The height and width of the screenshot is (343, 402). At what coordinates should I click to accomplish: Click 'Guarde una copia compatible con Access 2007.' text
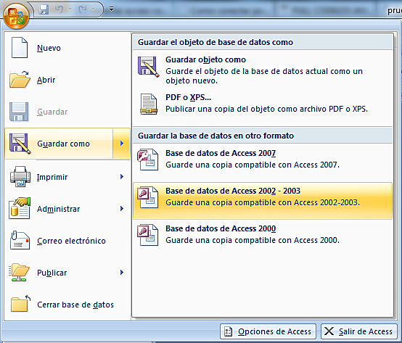point(253,165)
